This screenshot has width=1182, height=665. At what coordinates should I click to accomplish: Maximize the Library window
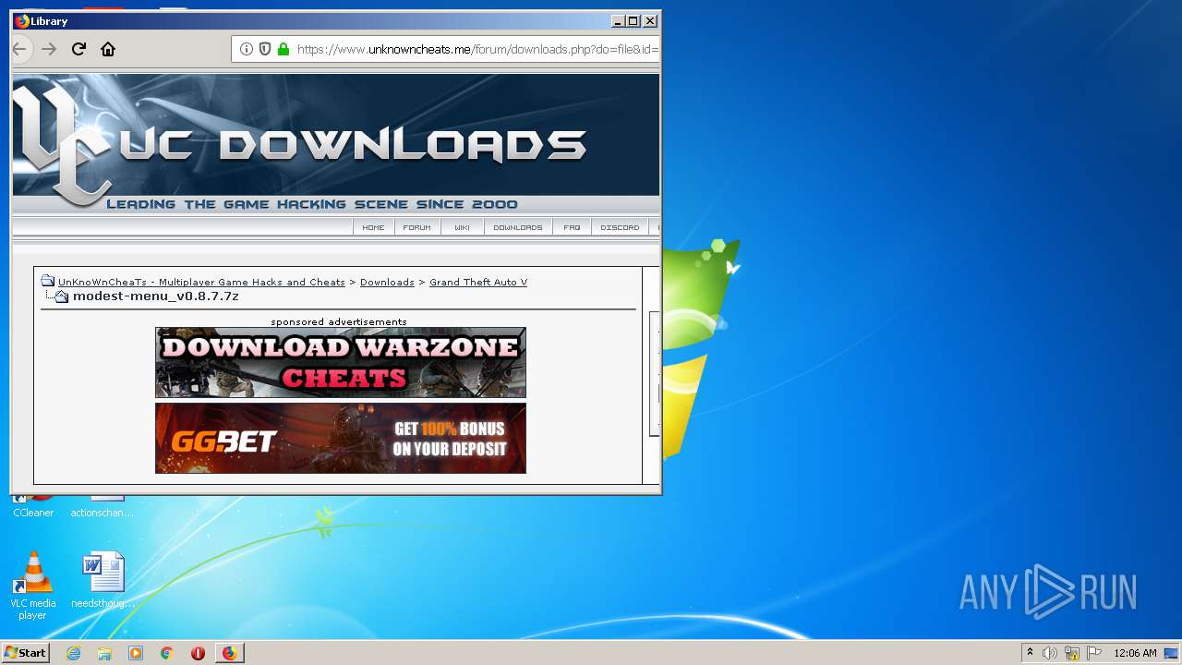(x=633, y=20)
